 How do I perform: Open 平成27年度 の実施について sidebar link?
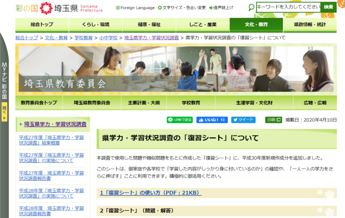(51, 158)
